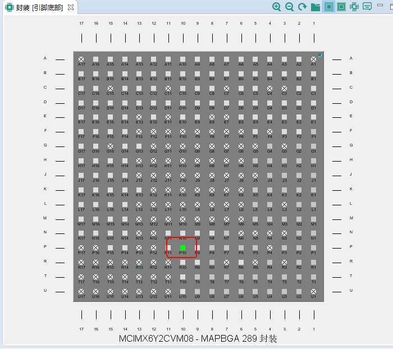Viewport: 393px width, 349px height.
Task: Pick pin L3 in row L
Action: pos(284,204)
